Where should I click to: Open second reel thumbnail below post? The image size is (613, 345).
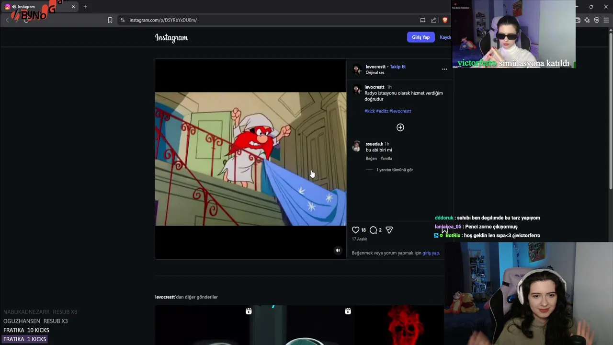click(304, 325)
